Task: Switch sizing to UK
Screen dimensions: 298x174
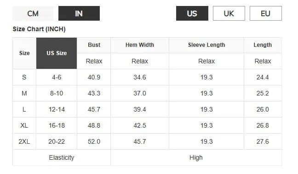Action: (229, 13)
